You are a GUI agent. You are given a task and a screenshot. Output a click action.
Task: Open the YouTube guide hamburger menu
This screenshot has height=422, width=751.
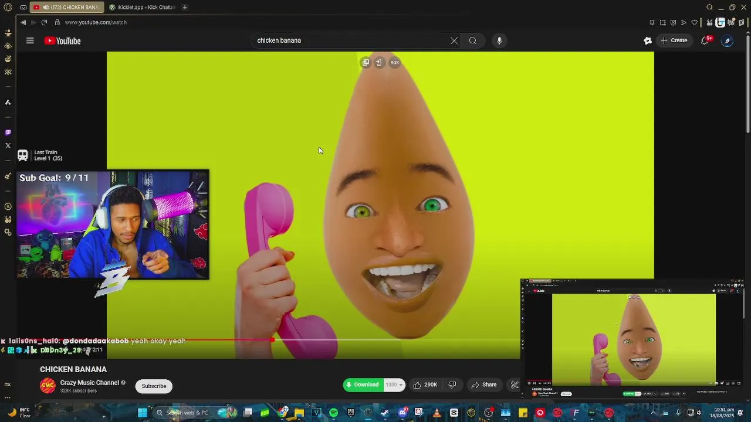pos(30,40)
